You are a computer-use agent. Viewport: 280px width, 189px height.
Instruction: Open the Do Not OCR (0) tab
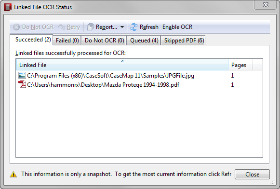[104, 40]
